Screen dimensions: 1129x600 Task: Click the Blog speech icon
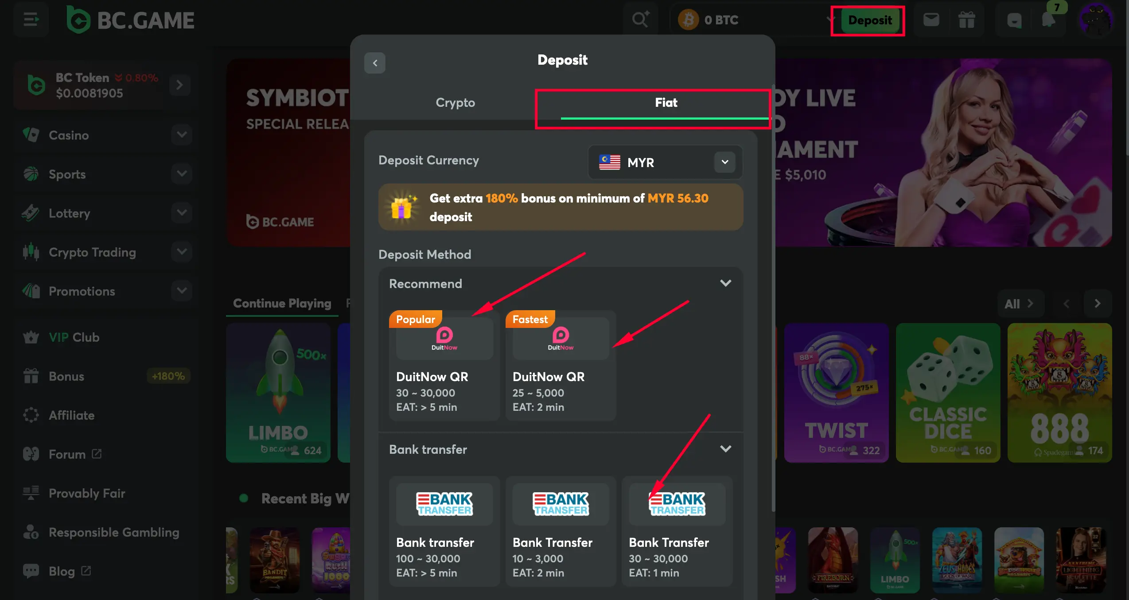point(31,571)
